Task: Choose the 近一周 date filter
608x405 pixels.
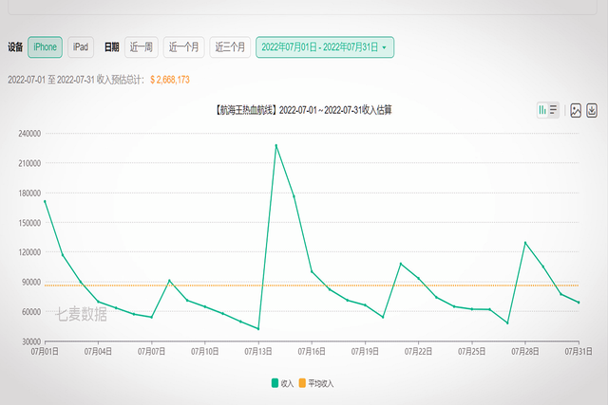Action: 142,46
